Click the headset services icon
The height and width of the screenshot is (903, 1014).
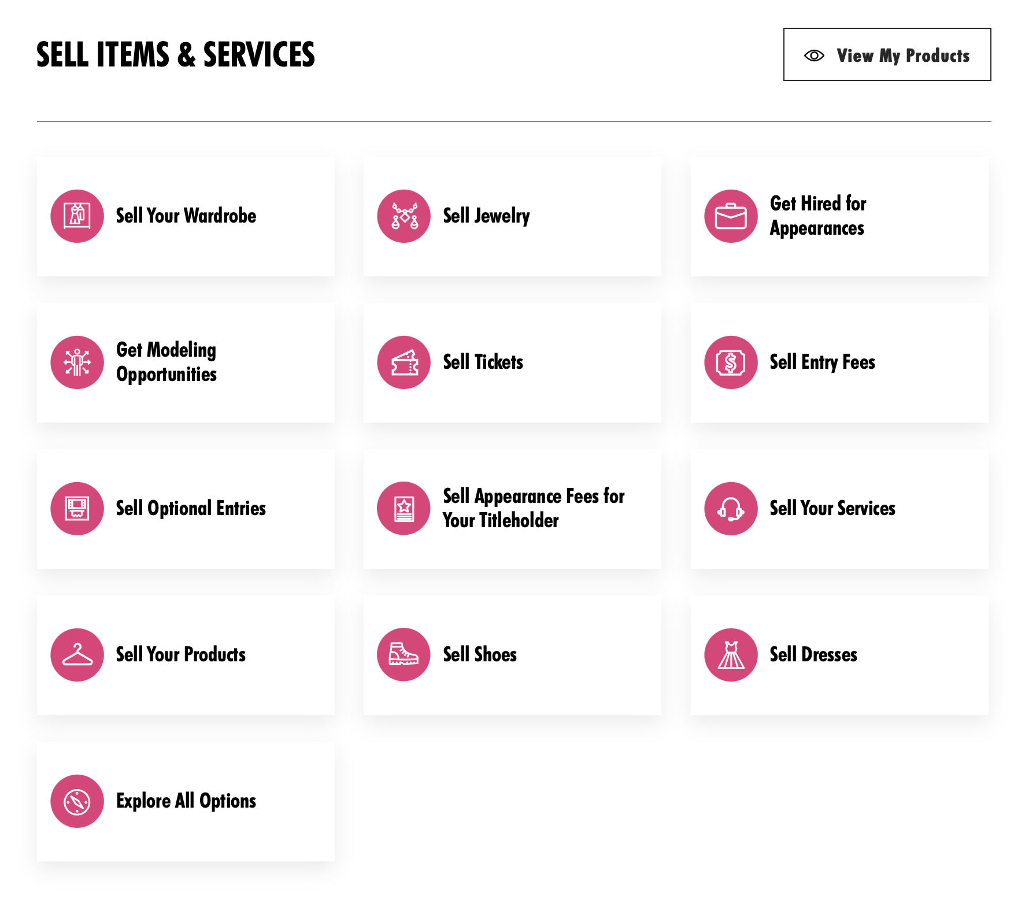(x=731, y=509)
